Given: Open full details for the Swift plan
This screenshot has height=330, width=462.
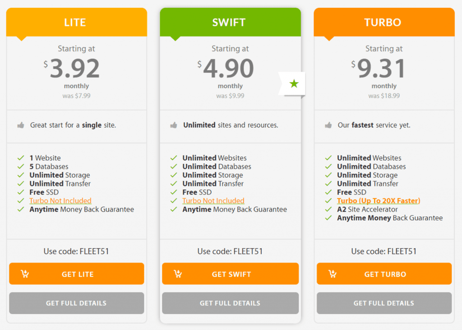Looking at the screenshot, I should [x=230, y=303].
